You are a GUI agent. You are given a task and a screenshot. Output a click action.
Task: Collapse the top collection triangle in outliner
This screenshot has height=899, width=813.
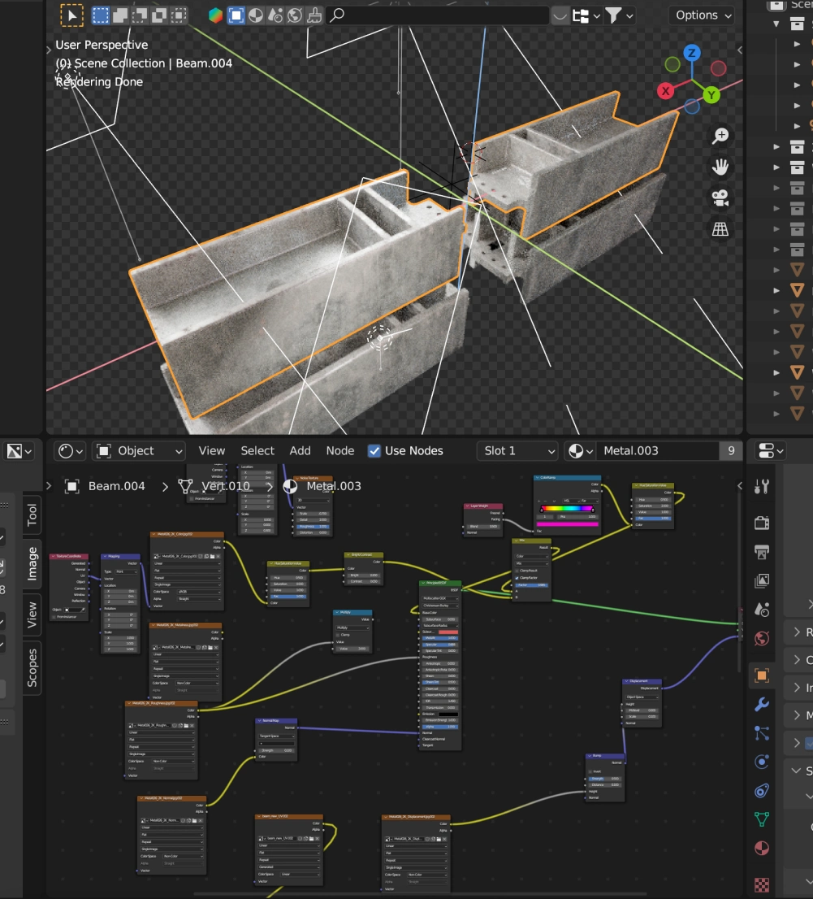(776, 24)
